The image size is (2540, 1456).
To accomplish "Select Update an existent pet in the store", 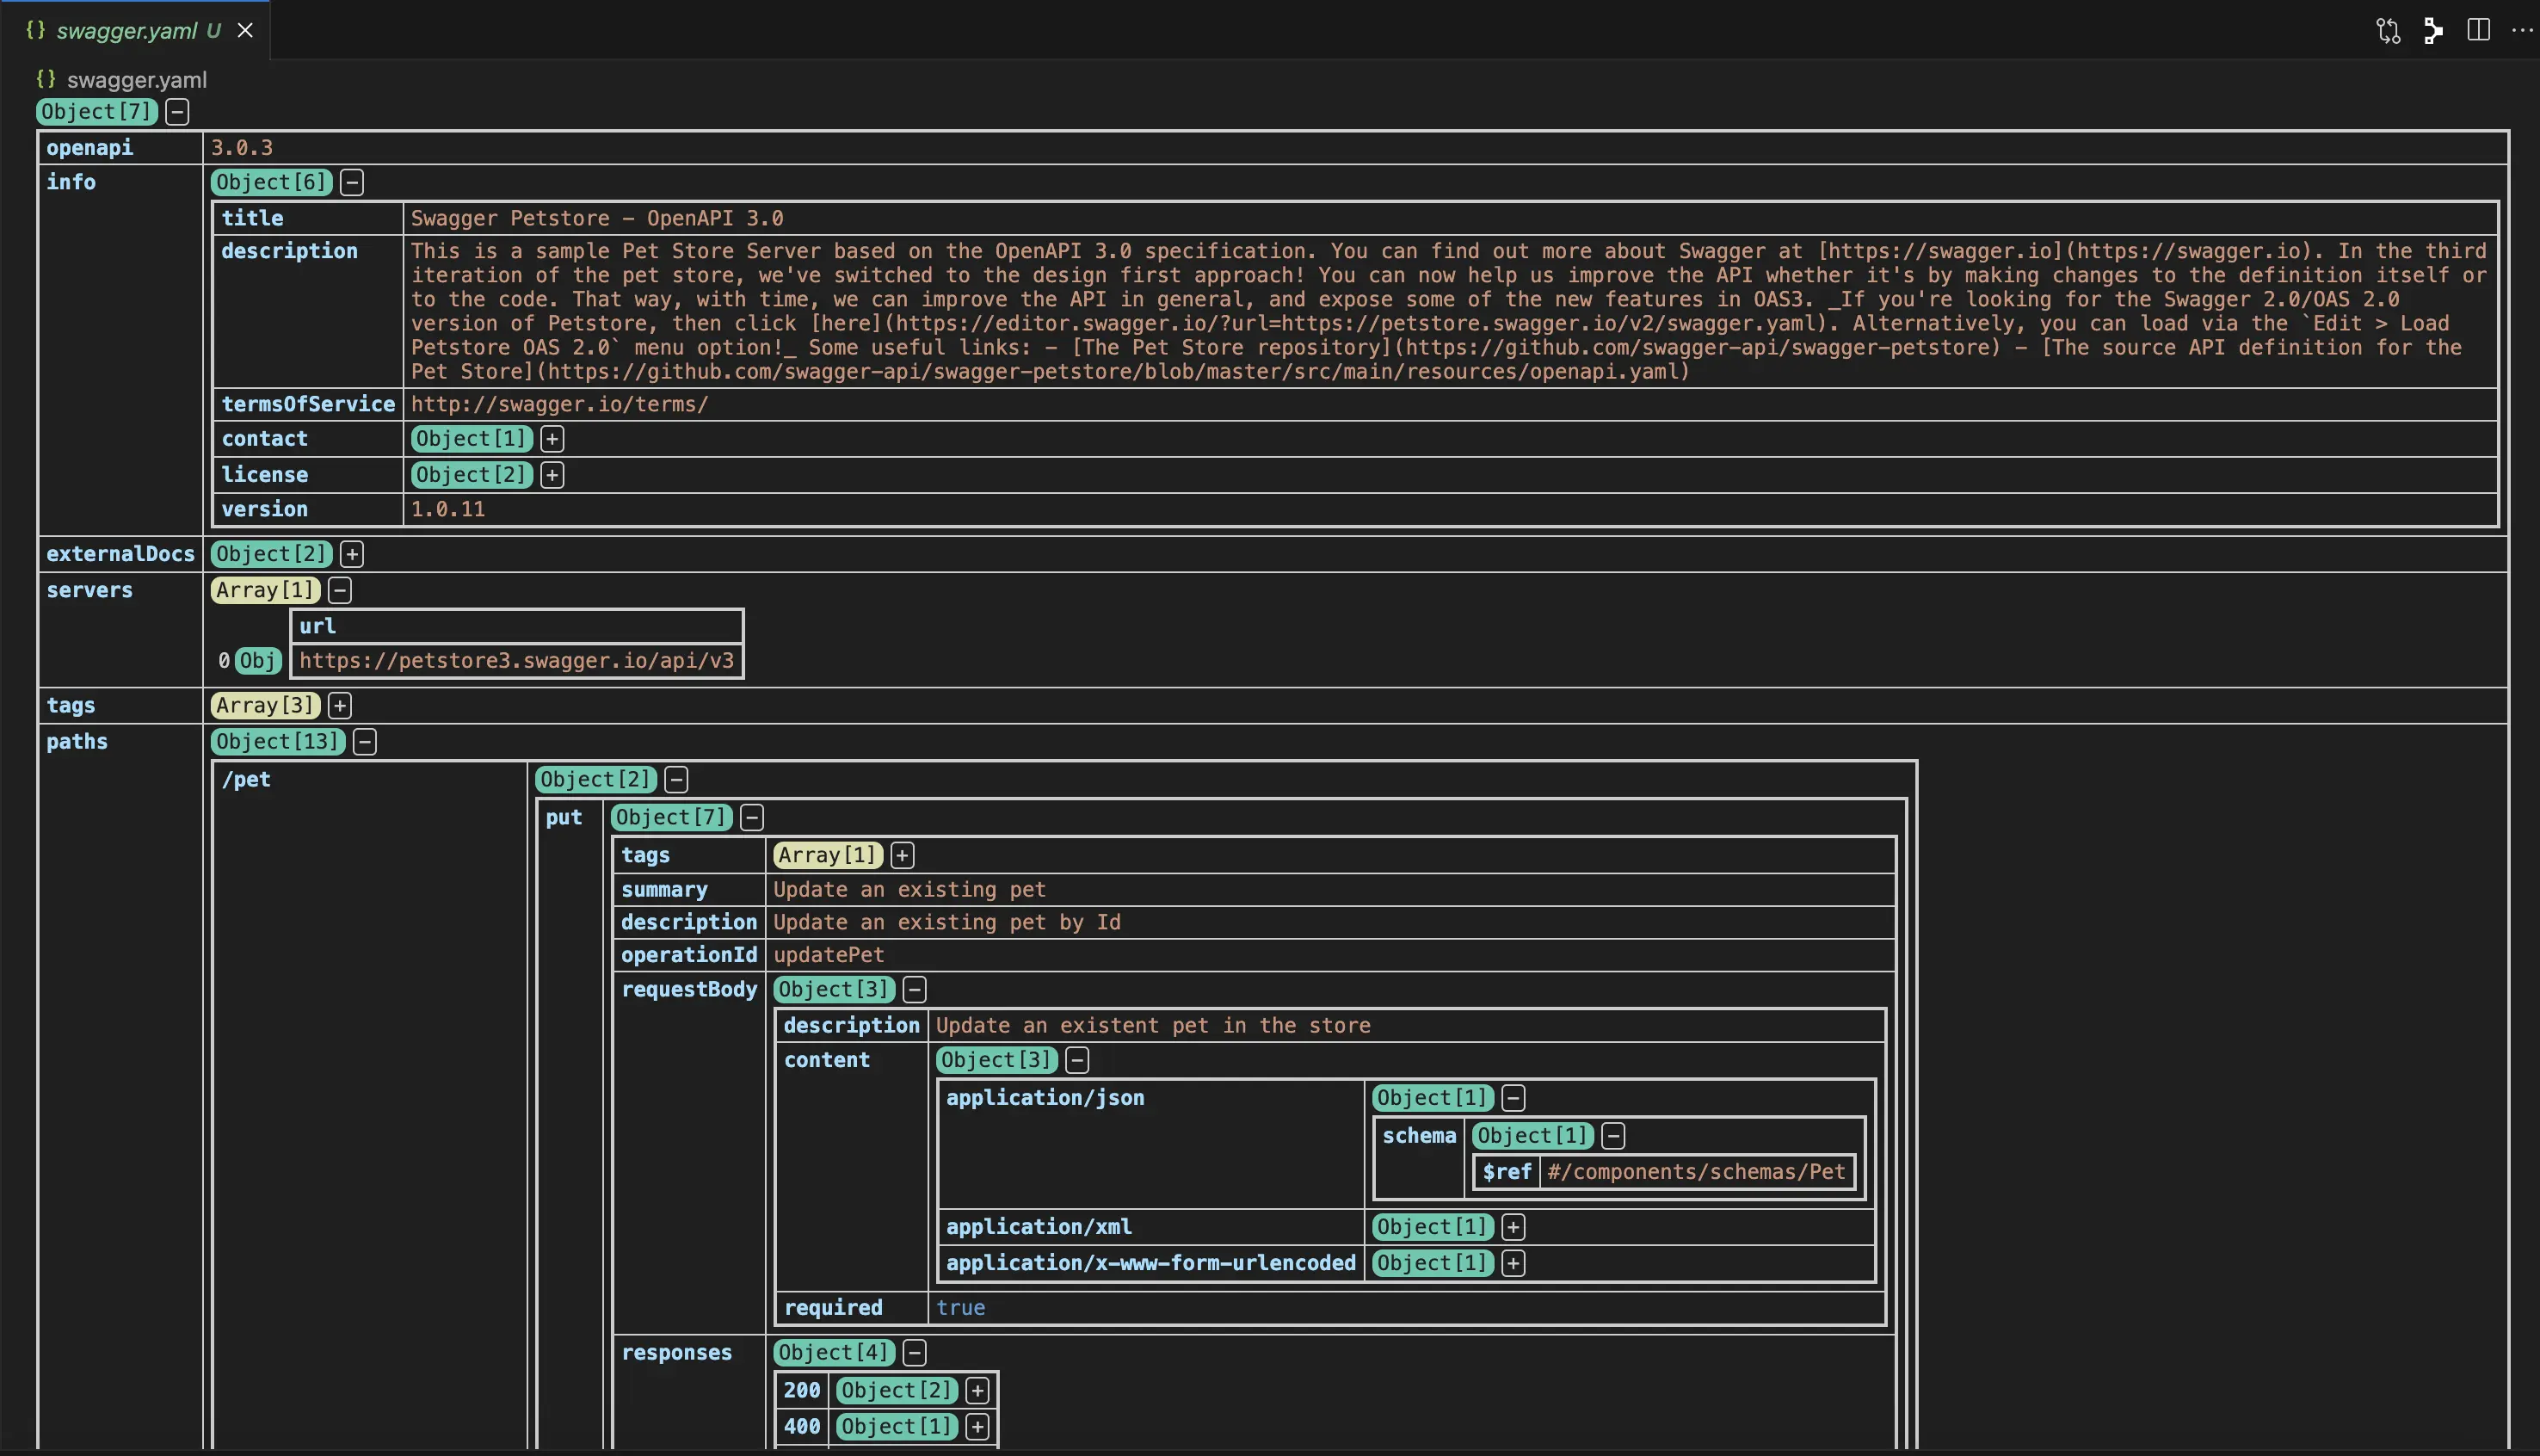I will pyautogui.click(x=1154, y=1025).
